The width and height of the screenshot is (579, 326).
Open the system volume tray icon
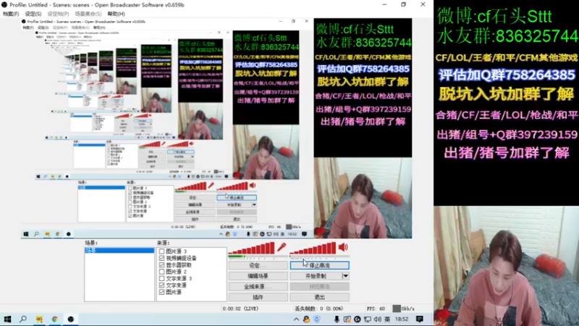pyautogui.click(x=377, y=319)
